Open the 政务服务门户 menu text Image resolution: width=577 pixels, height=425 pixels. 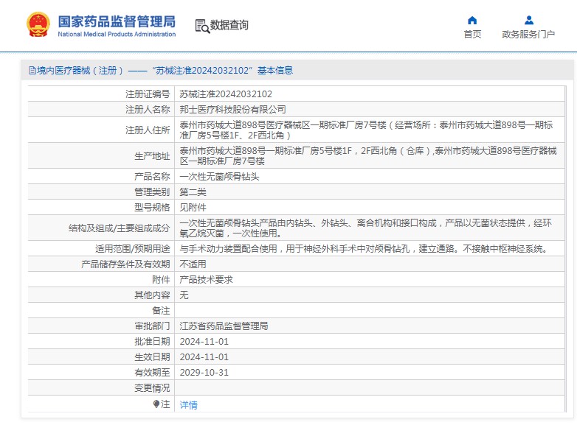tap(528, 35)
